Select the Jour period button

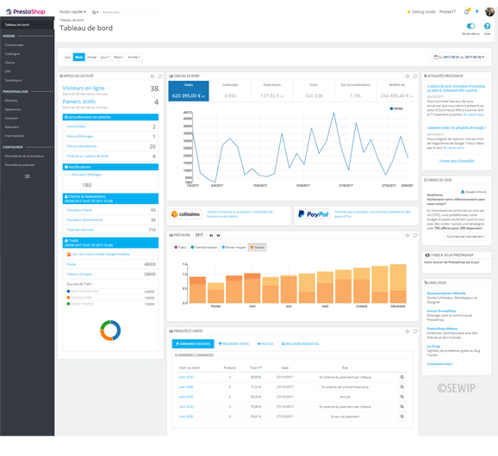[68, 57]
